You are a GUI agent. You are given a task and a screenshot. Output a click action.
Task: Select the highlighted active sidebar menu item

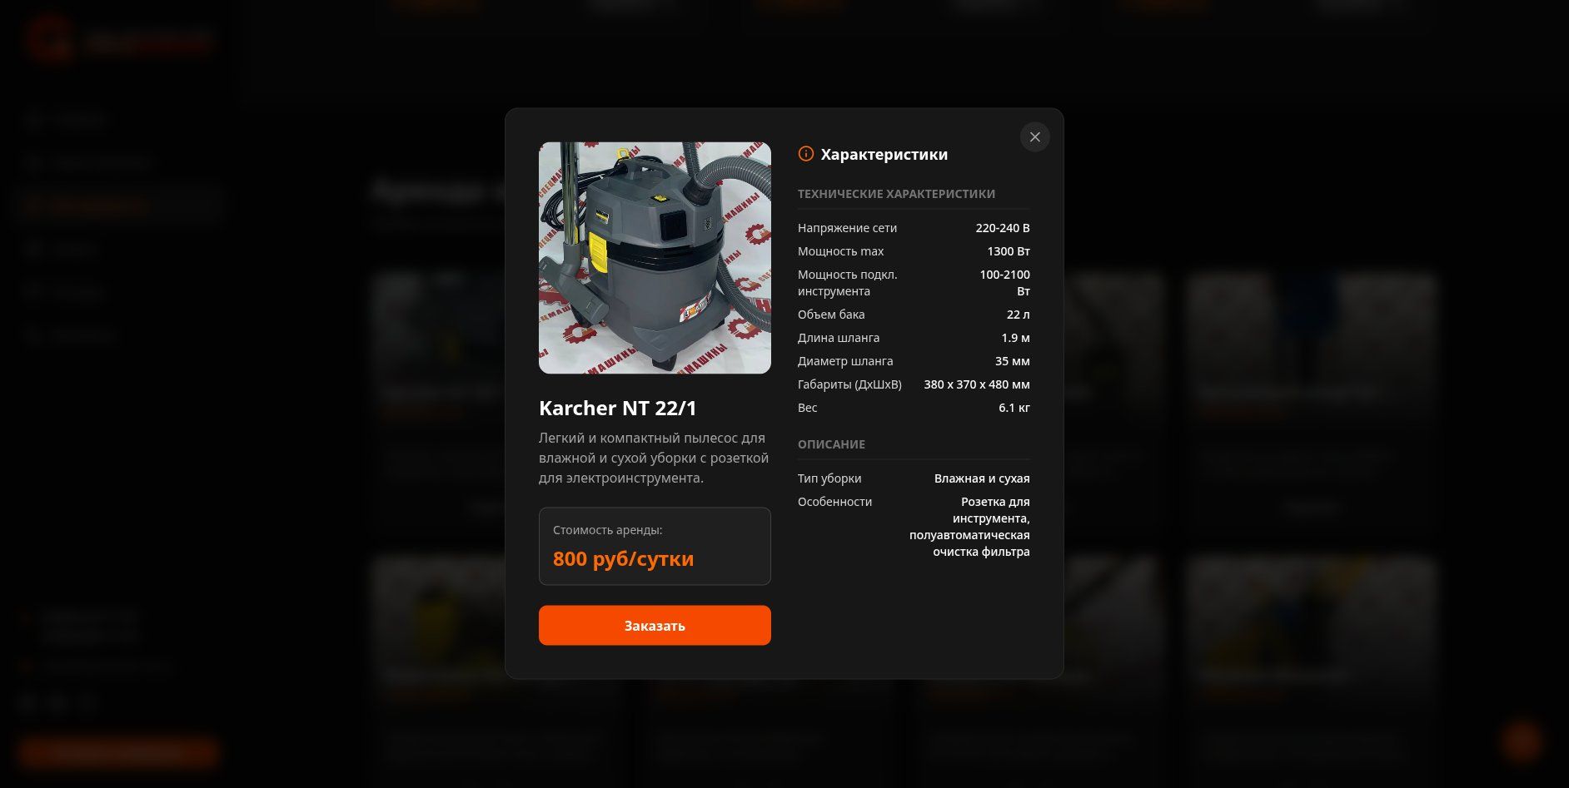(x=118, y=205)
